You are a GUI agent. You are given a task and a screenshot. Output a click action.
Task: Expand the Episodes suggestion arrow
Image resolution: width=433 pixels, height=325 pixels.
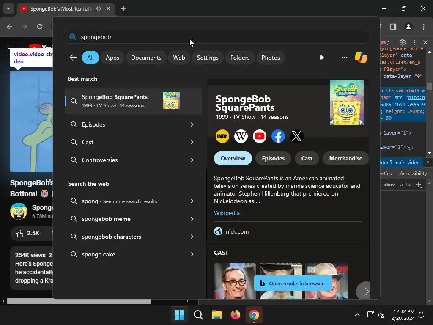(192, 124)
